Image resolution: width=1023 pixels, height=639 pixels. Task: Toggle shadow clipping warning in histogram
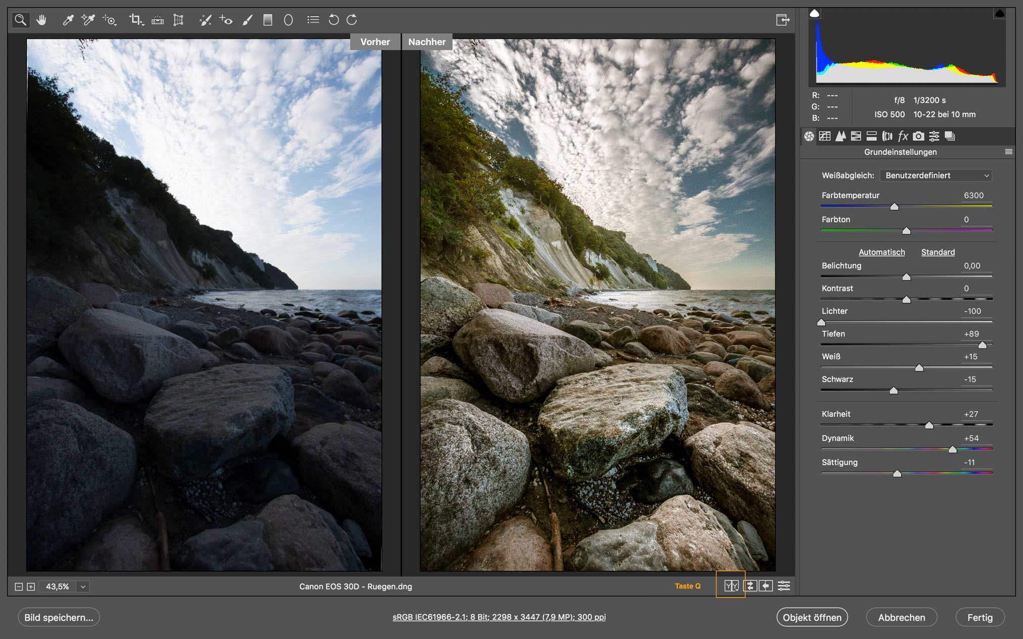coord(814,14)
